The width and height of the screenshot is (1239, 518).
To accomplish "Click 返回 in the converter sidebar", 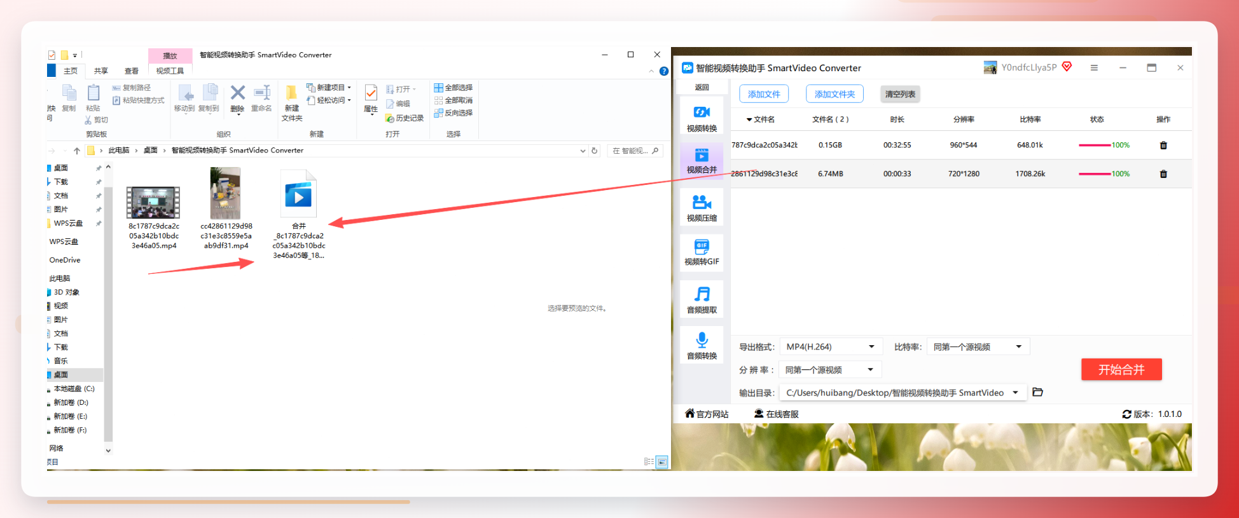I will [702, 87].
